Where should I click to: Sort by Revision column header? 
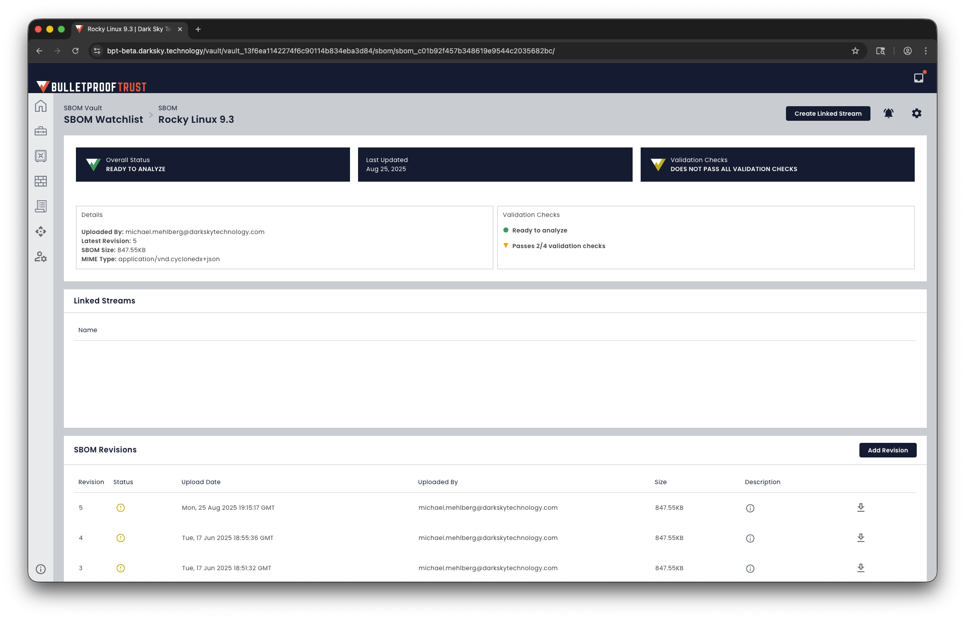click(91, 482)
